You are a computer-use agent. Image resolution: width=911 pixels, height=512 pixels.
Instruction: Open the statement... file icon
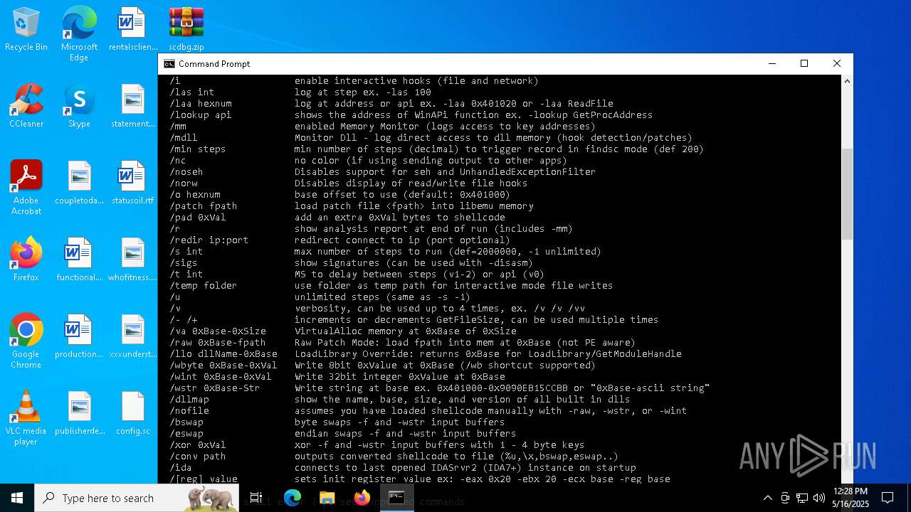click(133, 106)
